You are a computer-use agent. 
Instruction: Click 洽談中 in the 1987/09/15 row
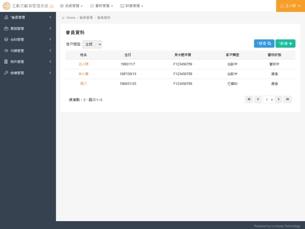click(x=233, y=74)
